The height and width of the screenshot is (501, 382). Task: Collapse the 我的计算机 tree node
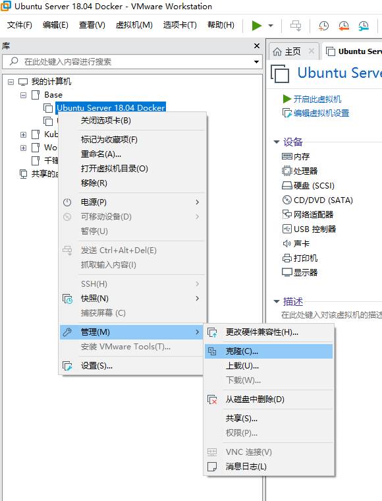pyautogui.click(x=11, y=82)
